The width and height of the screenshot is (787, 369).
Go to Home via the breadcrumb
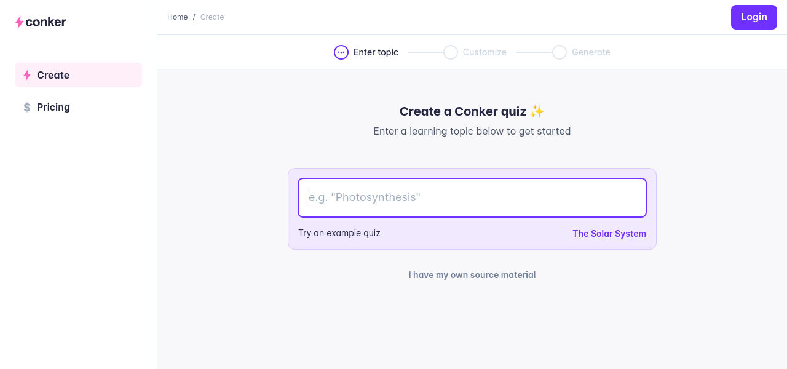[x=177, y=17]
